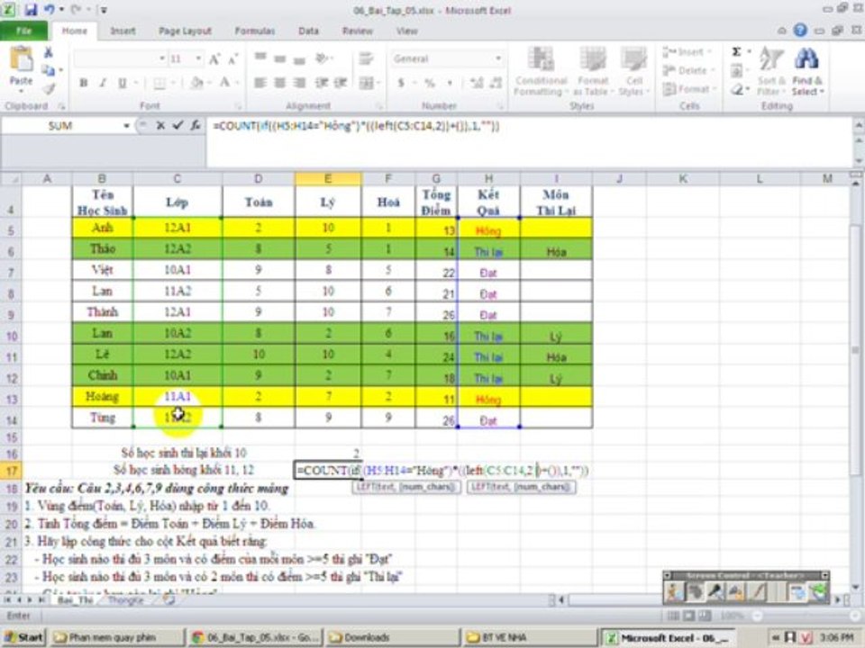Click Conditional Formatting button
Screen dimensions: 865x648
[x=541, y=71]
